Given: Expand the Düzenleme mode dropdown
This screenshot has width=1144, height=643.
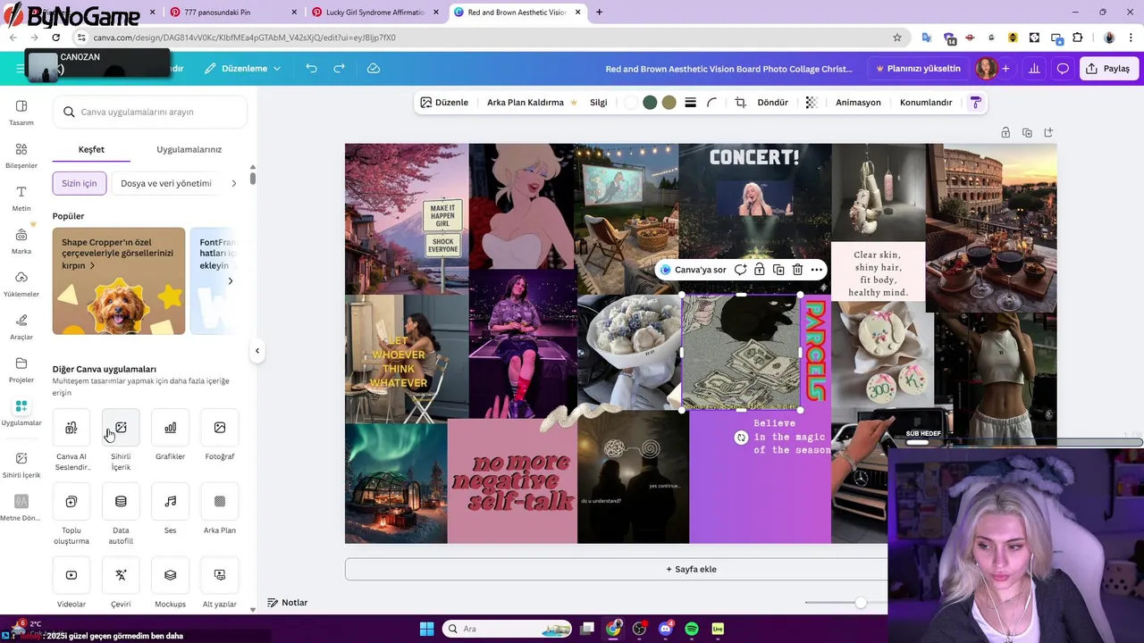Looking at the screenshot, I should 242,69.
